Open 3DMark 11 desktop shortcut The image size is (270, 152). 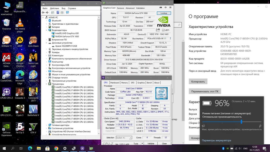[x=6, y=41]
